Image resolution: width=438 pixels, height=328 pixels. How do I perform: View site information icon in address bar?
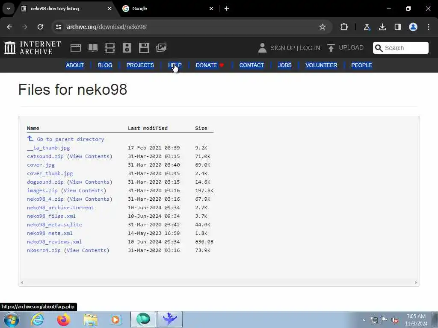point(58,27)
